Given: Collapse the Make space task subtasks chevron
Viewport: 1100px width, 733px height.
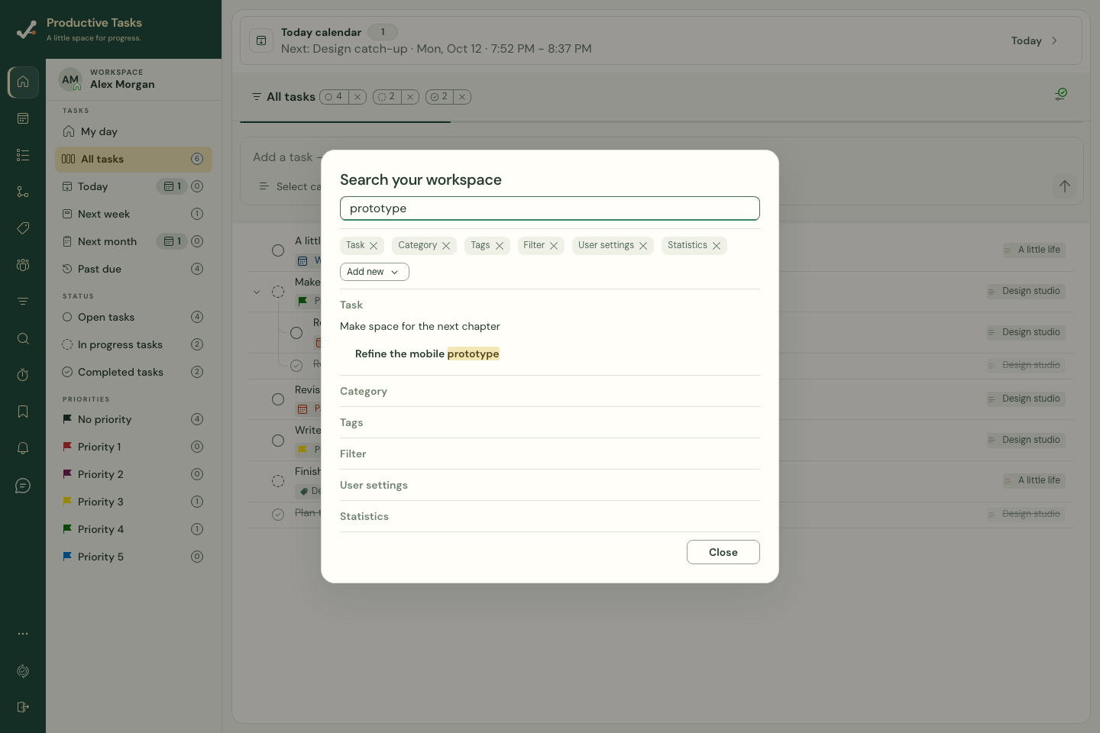Looking at the screenshot, I should (257, 292).
